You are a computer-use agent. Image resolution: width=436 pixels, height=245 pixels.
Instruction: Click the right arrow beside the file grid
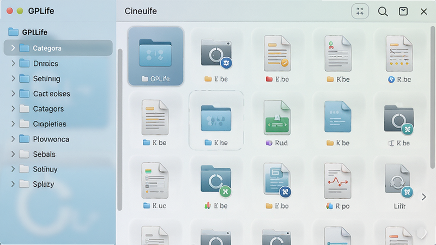click(424, 197)
